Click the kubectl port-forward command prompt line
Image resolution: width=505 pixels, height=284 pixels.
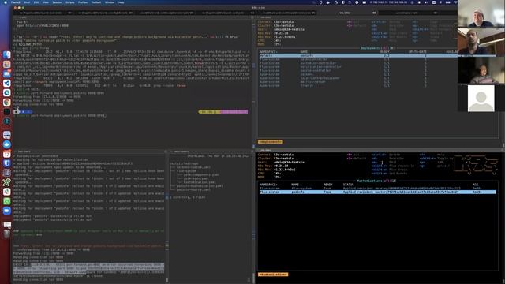[60, 115]
